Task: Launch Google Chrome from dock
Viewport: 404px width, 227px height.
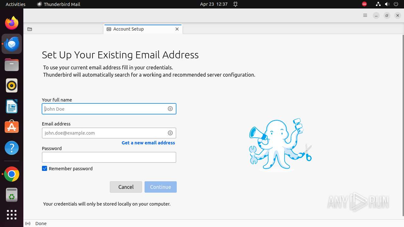Action: coord(12,174)
